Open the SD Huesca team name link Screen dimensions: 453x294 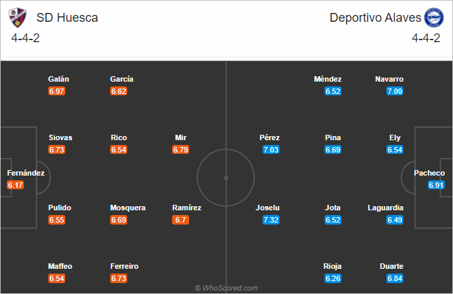click(67, 18)
